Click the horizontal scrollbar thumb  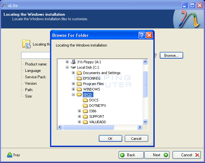coord(88,127)
